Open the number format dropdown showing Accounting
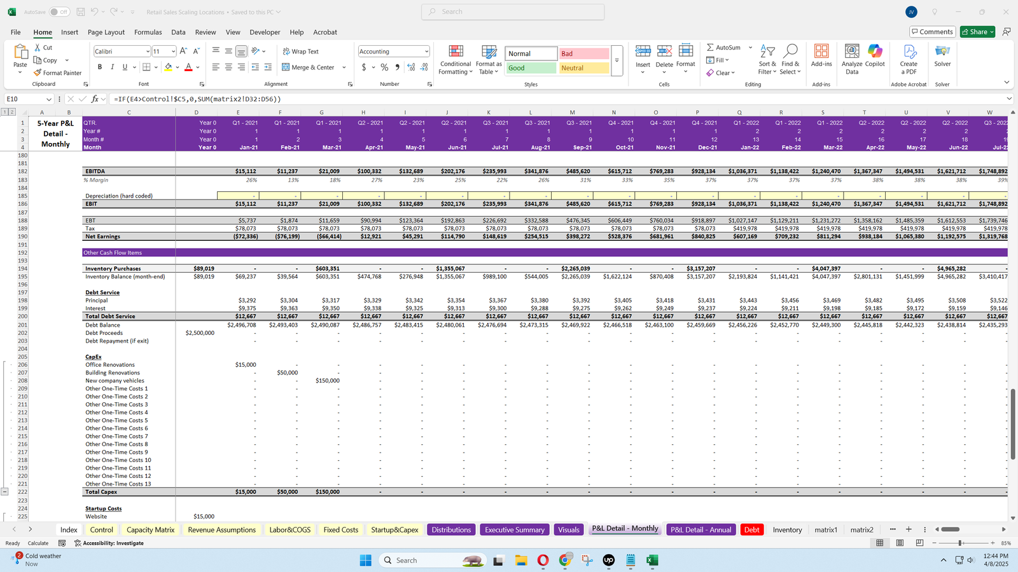Viewport: 1018px width, 572px height. click(426, 51)
